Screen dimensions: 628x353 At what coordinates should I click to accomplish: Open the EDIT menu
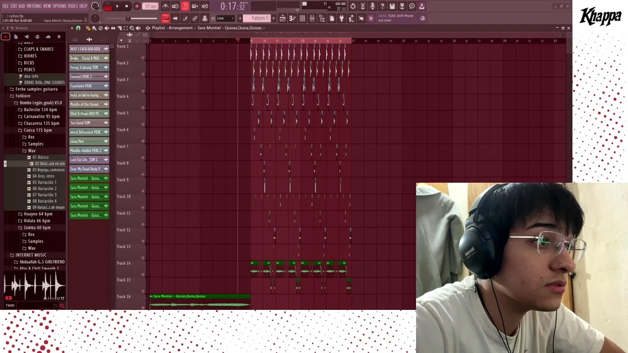[x=14, y=6]
